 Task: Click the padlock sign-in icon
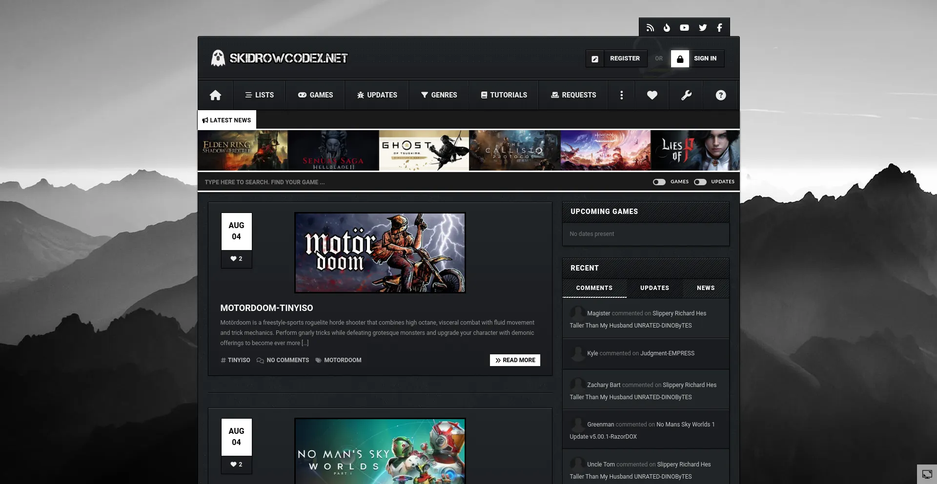coord(680,58)
